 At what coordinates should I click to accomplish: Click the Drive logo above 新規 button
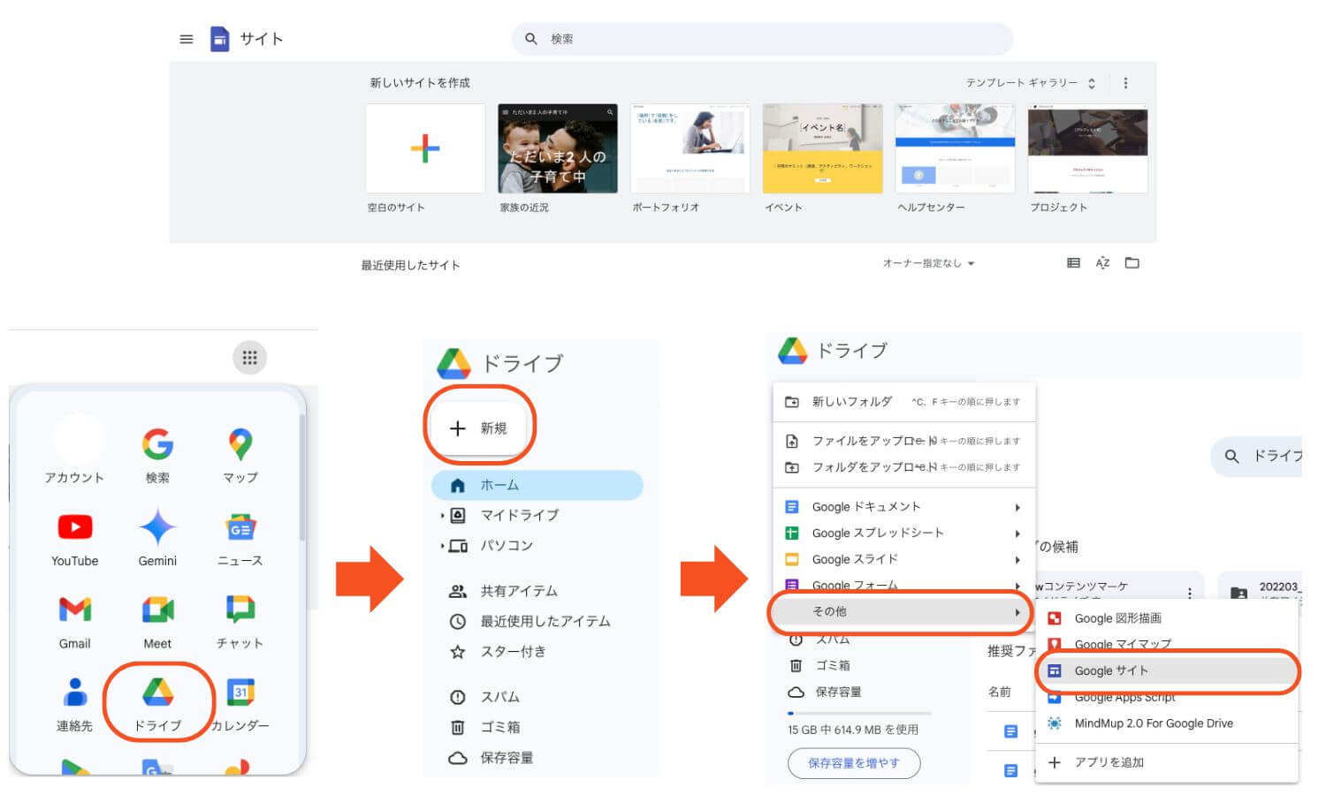[454, 364]
